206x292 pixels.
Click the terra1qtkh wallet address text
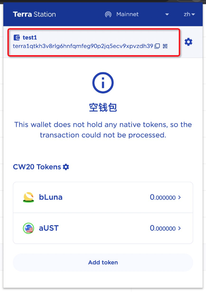(83, 46)
